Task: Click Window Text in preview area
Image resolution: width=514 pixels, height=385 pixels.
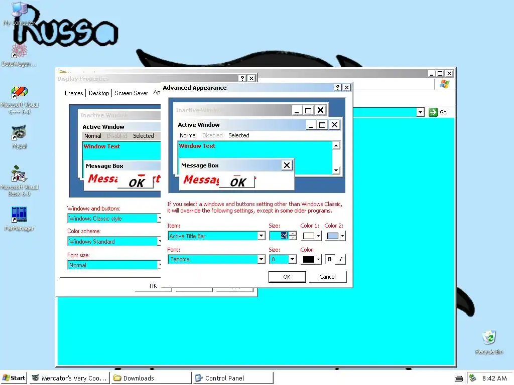Action: tap(197, 146)
